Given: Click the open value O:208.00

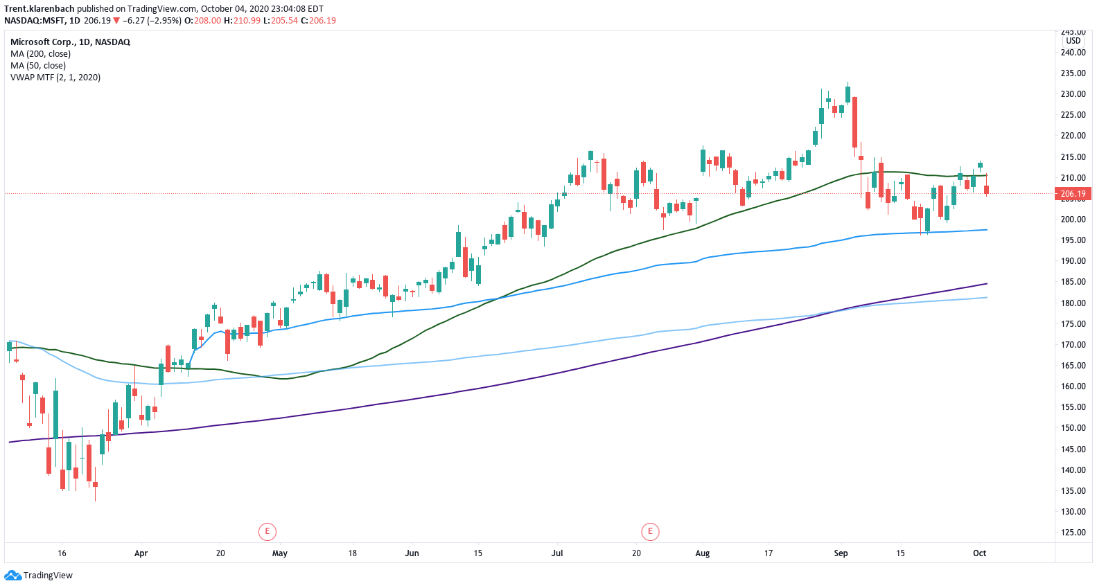Looking at the screenshot, I should point(202,21).
